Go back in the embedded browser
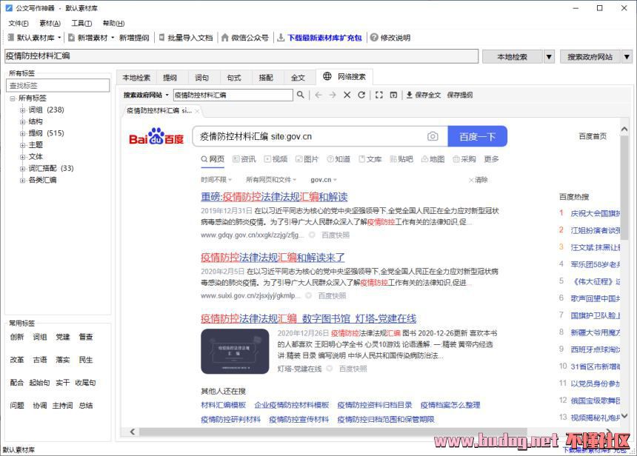This screenshot has height=456, width=637. tap(318, 95)
